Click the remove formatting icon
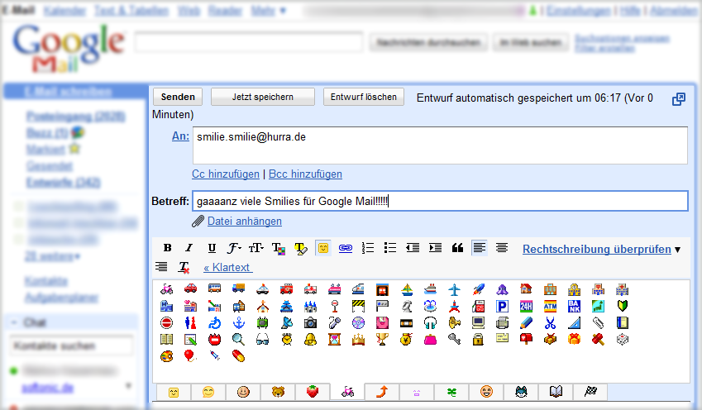The image size is (702, 410). [184, 267]
